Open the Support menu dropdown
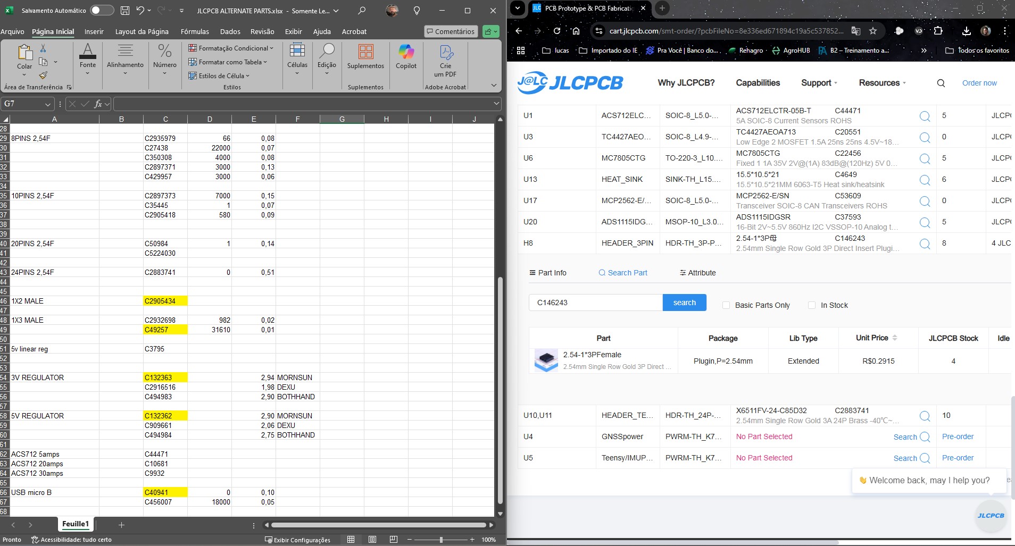1015x546 pixels. click(819, 83)
